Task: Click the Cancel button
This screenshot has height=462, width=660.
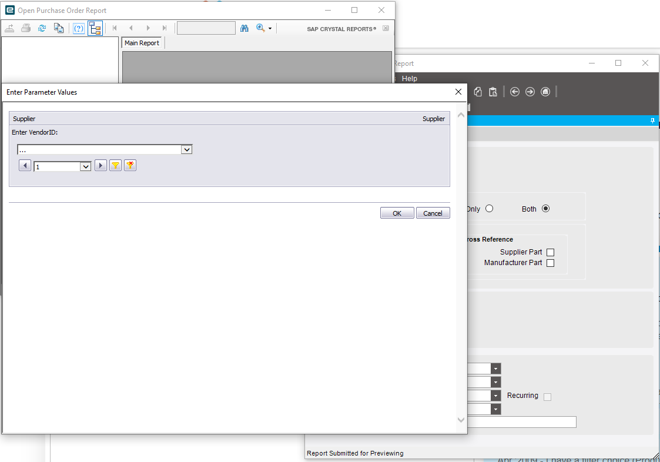Action: [x=433, y=213]
